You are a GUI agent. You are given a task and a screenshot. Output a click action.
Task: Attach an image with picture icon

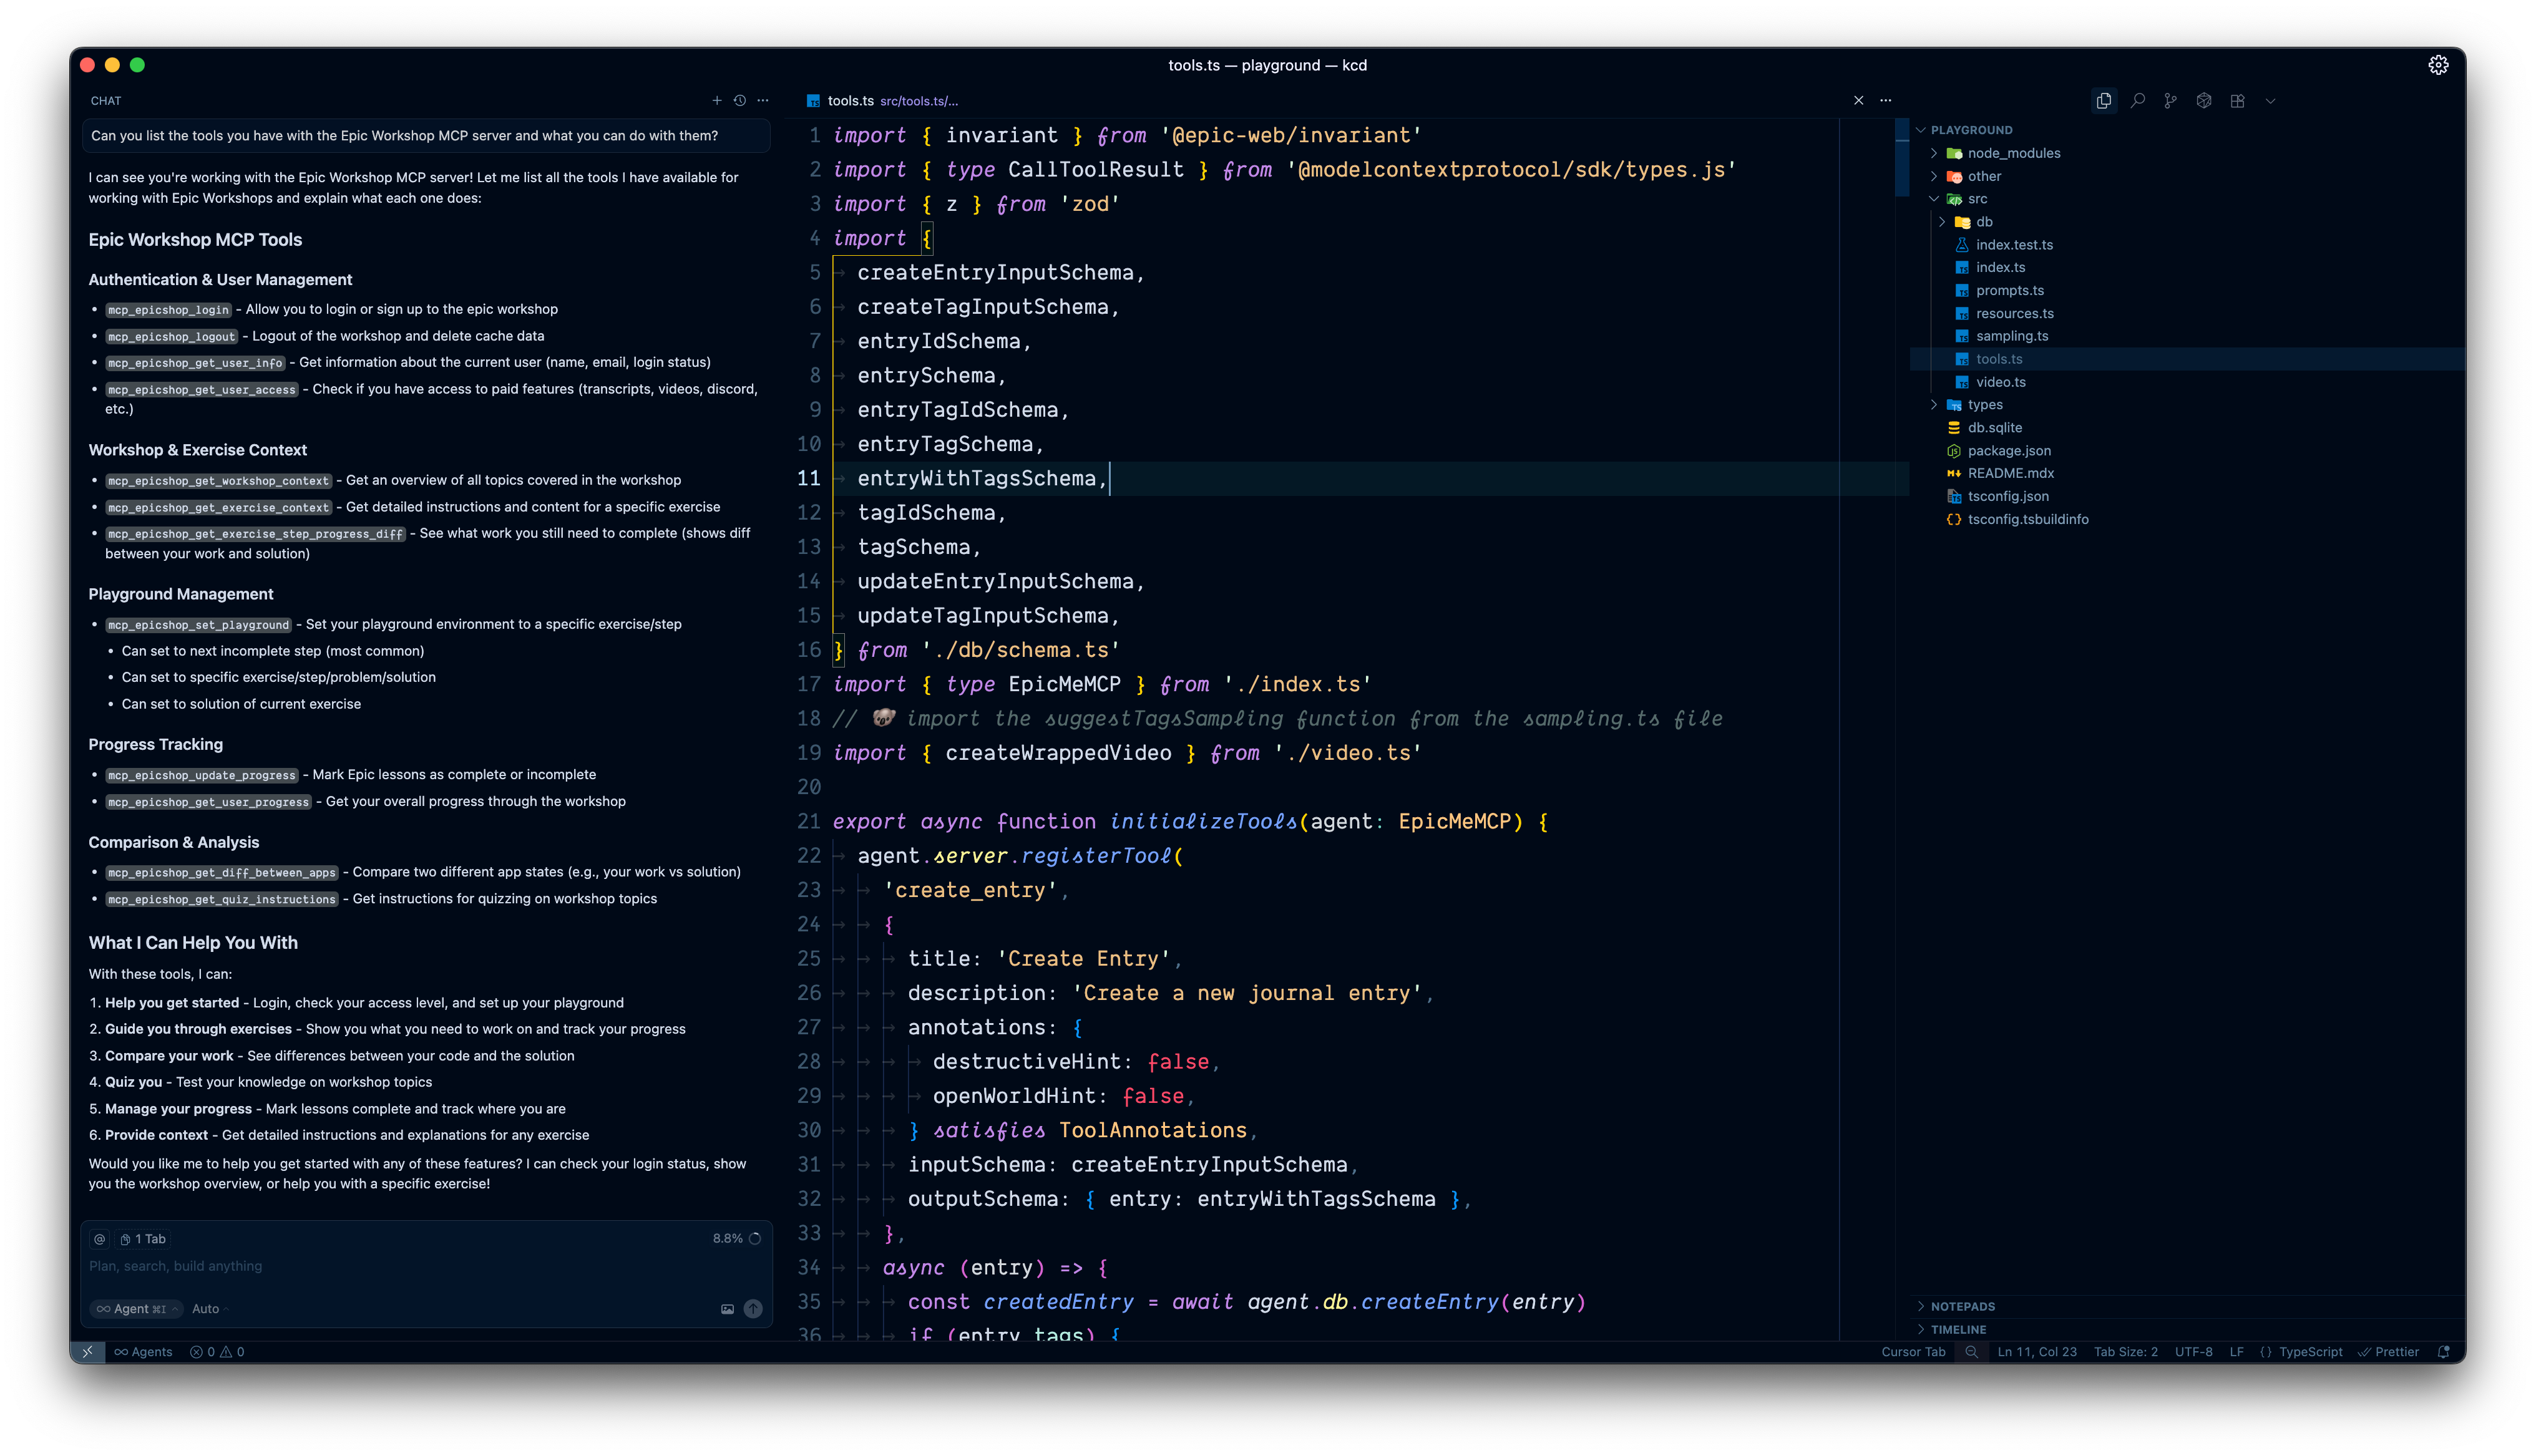[728, 1309]
